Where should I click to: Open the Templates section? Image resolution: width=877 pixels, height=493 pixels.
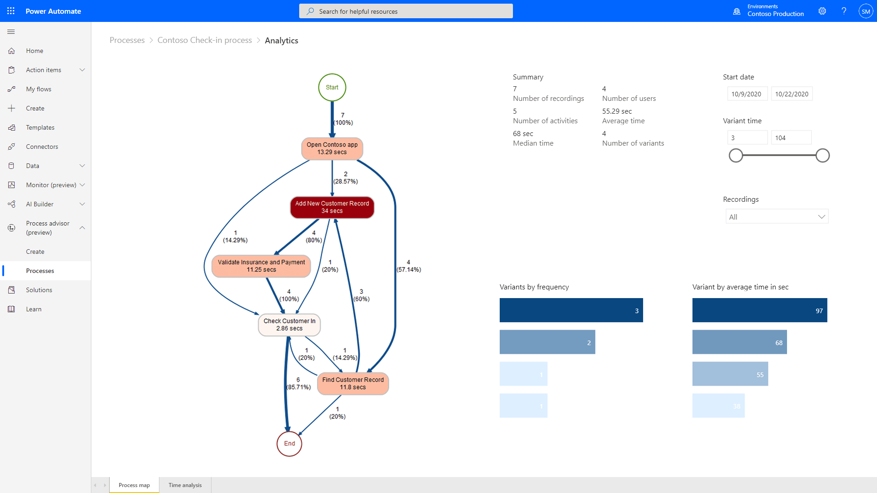[x=40, y=127]
